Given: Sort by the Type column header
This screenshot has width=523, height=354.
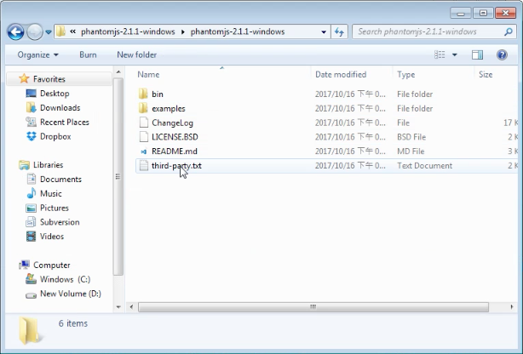Looking at the screenshot, I should [406, 74].
